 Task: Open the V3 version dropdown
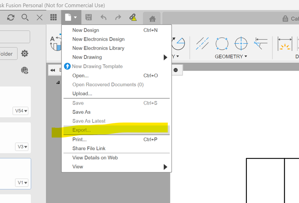point(22,147)
